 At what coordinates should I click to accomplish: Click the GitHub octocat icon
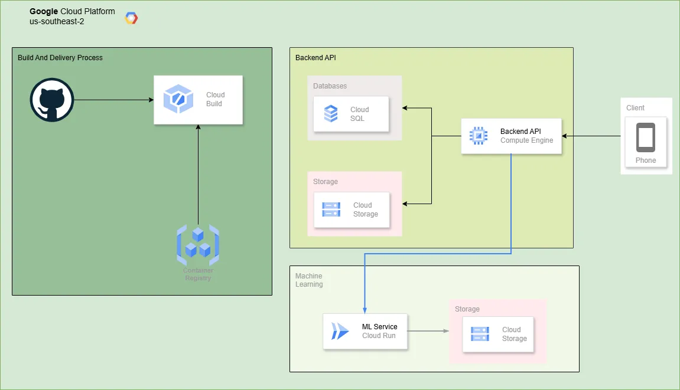tap(52, 100)
